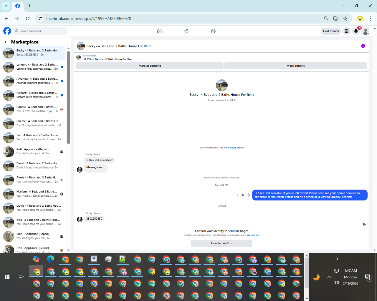Click the How to confirm button
This screenshot has width=377, height=301.
tap(221, 243)
